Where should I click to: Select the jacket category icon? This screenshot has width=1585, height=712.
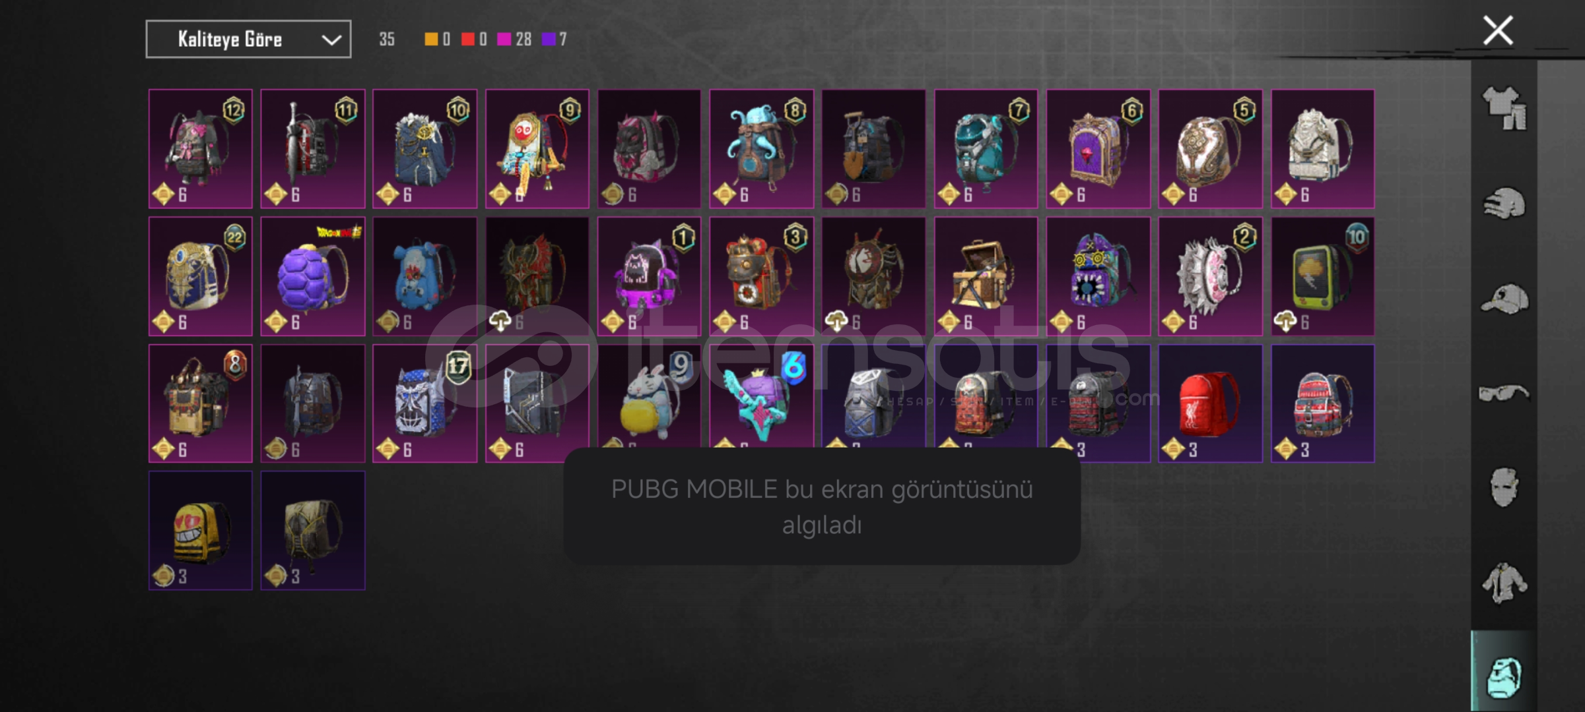pyautogui.click(x=1504, y=583)
